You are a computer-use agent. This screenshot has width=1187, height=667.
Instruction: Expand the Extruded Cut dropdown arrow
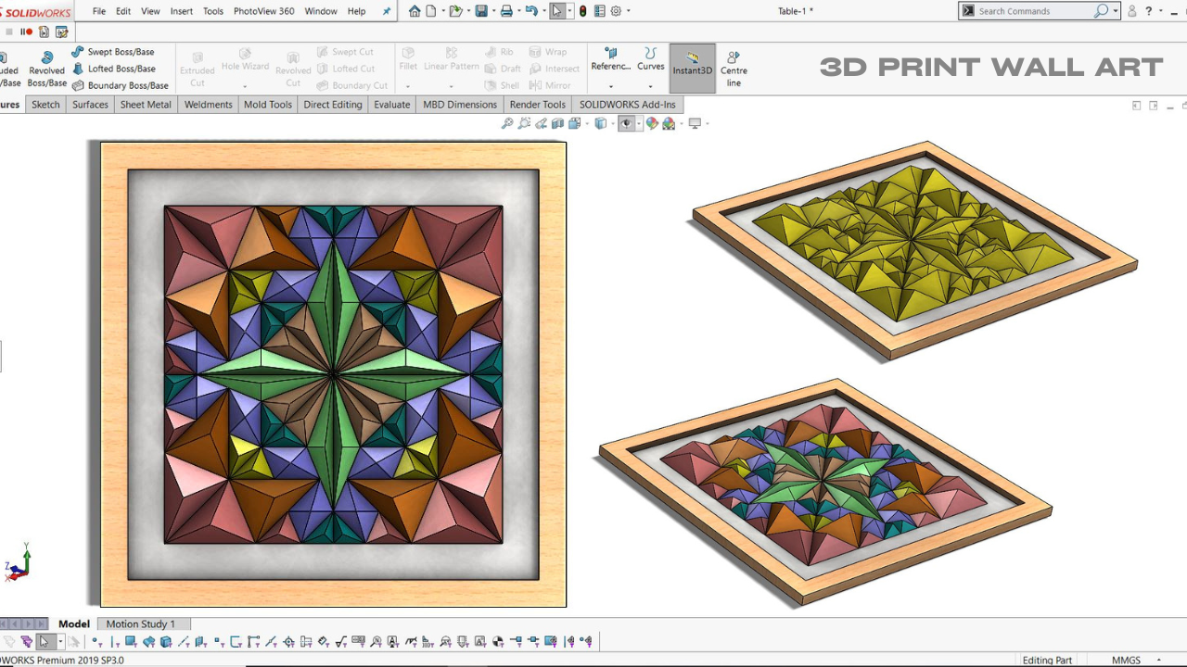click(198, 88)
